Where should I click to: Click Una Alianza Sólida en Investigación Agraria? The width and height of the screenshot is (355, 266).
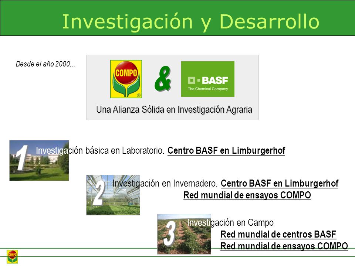click(x=174, y=109)
